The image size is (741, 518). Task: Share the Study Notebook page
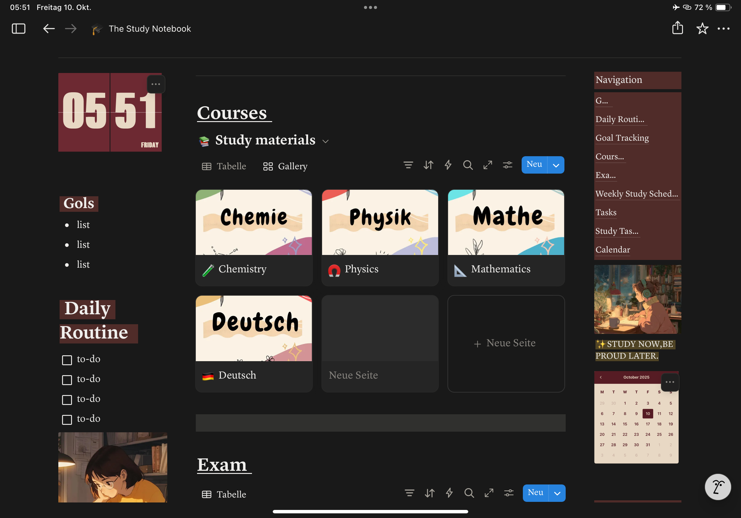point(678,29)
